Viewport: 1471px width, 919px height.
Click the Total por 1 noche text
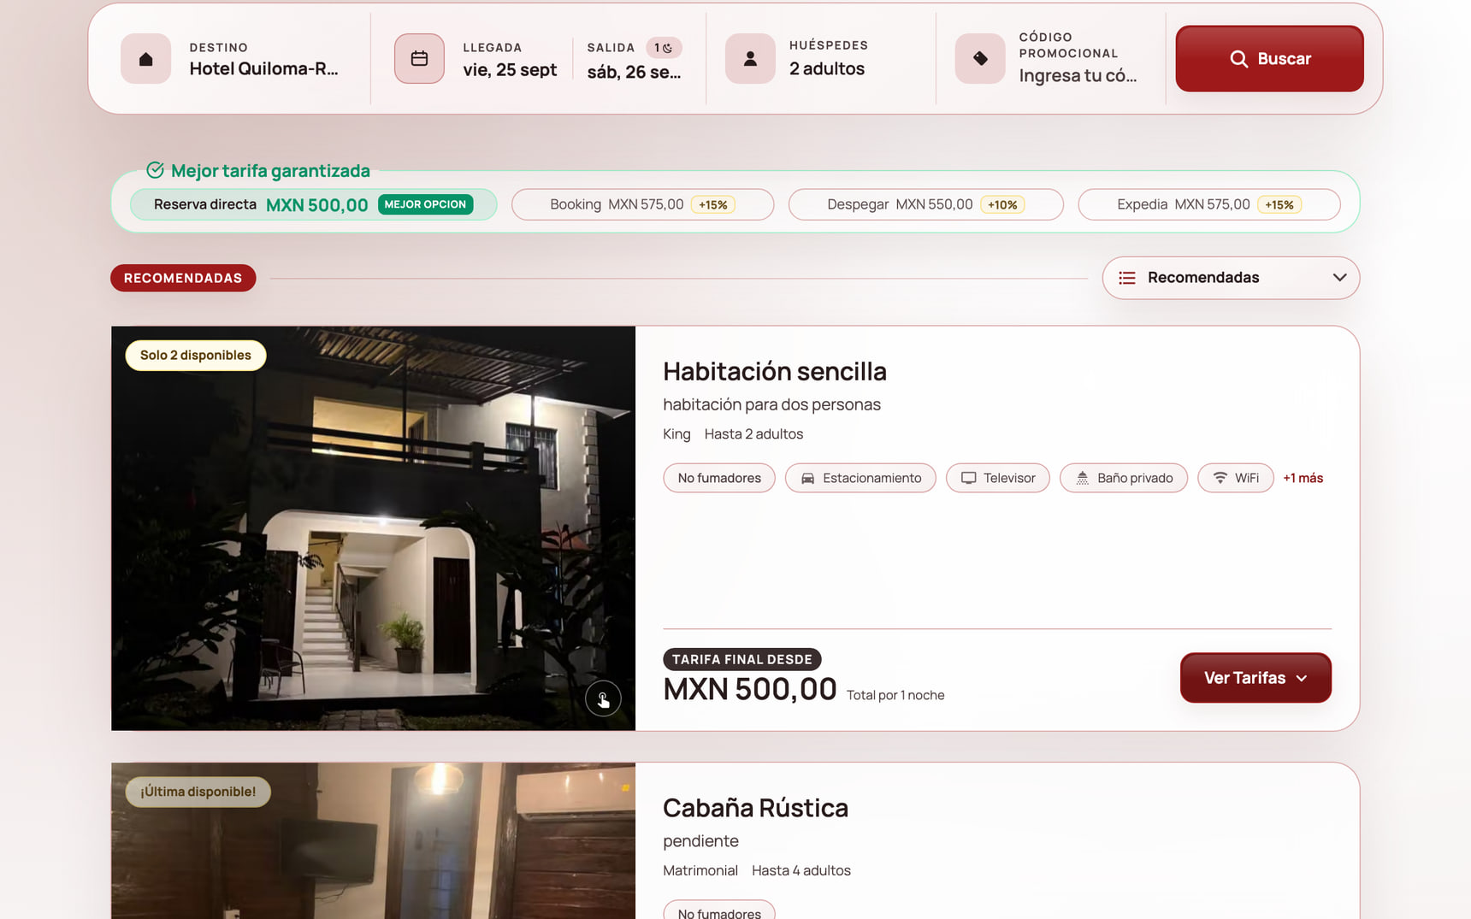(x=895, y=695)
